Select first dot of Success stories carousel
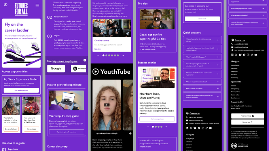The height and width of the screenshot is (151, 269). coord(153,127)
